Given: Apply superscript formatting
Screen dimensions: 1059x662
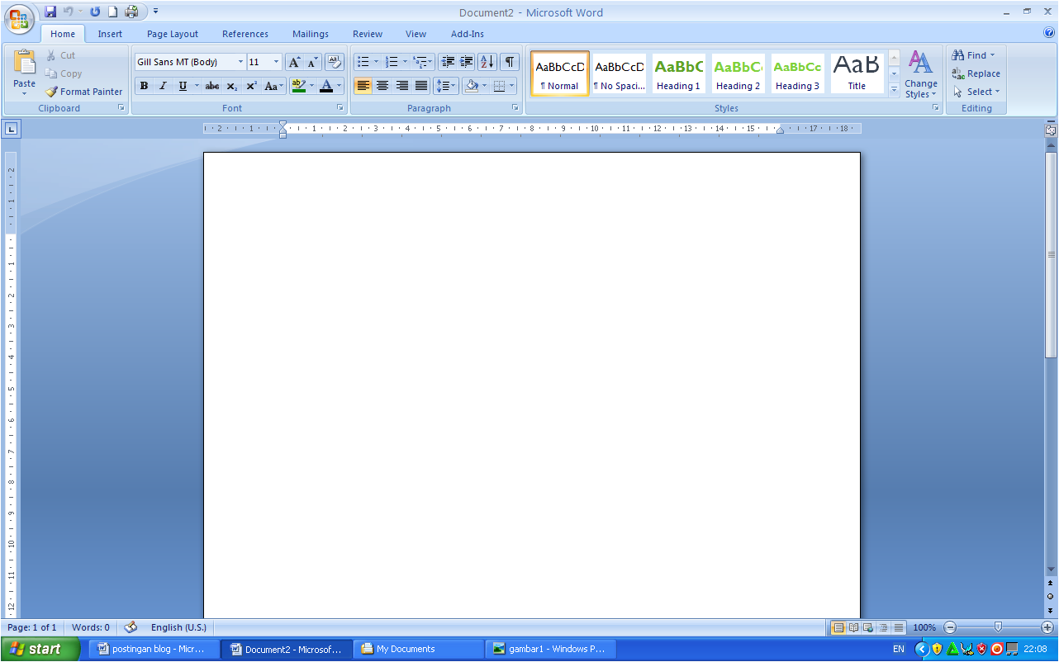Looking at the screenshot, I should coord(251,86).
